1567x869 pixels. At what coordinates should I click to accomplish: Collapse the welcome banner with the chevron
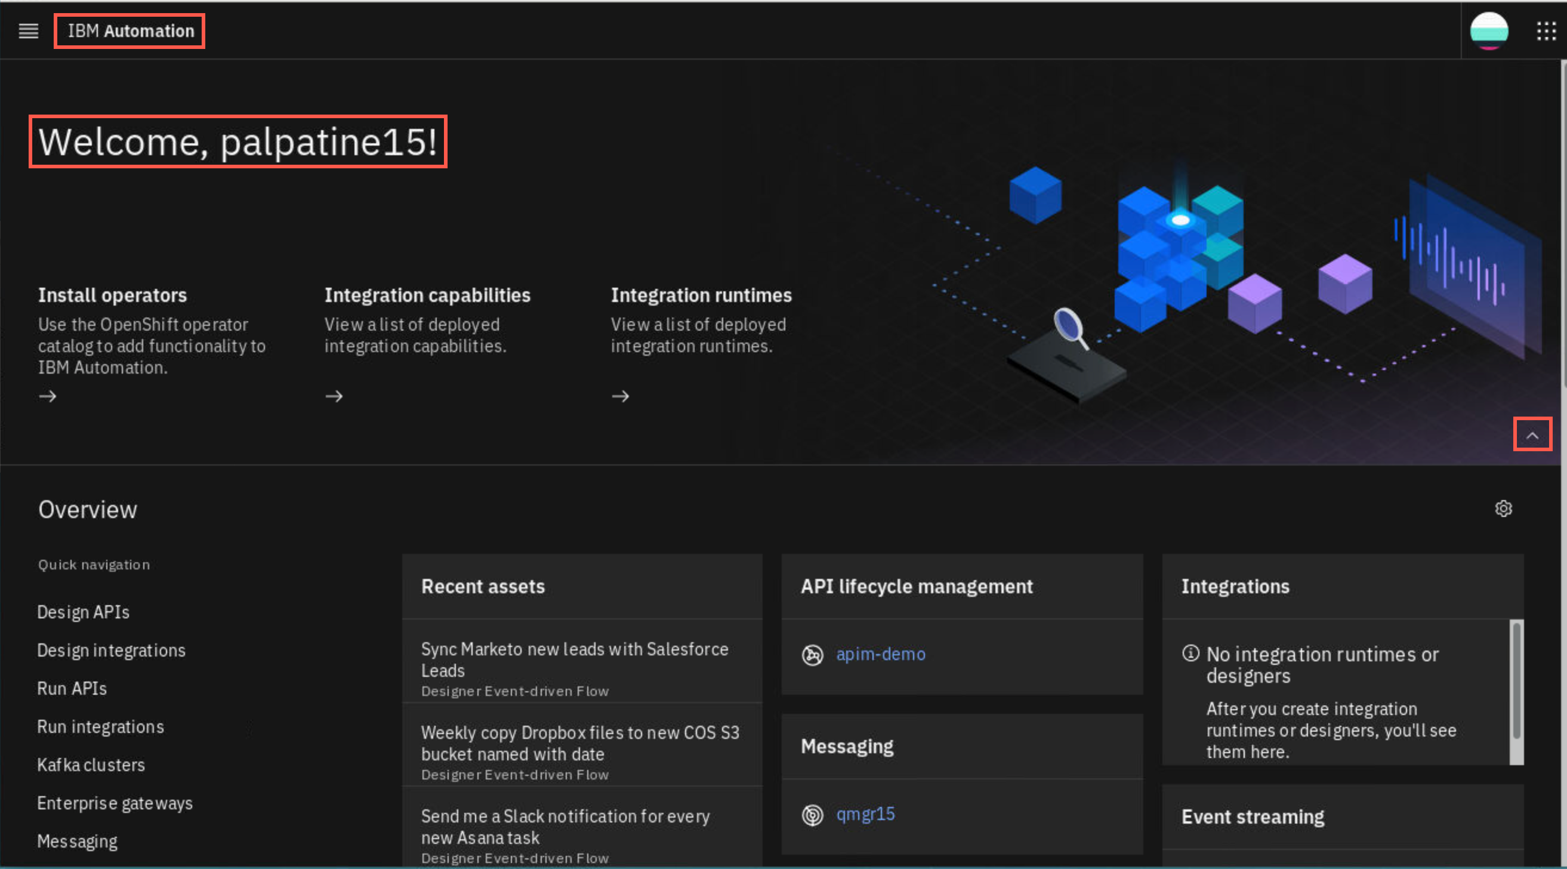[1532, 434]
